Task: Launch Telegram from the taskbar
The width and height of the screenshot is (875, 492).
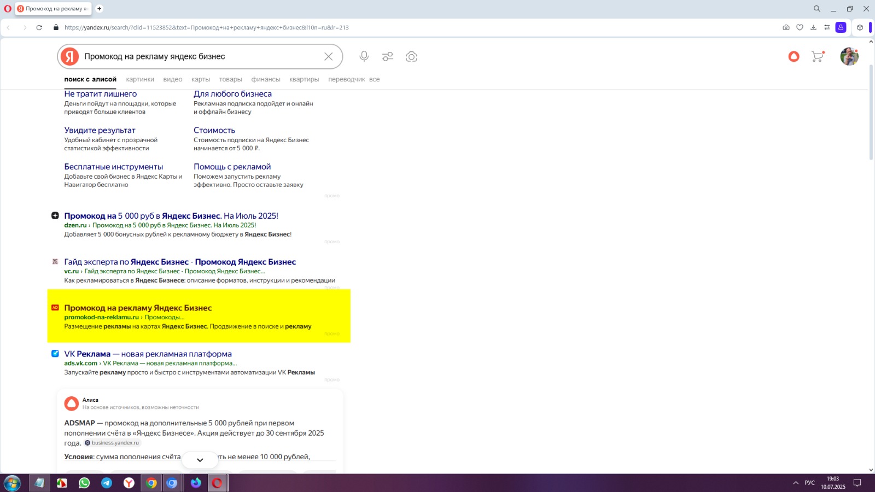Action: (107, 483)
